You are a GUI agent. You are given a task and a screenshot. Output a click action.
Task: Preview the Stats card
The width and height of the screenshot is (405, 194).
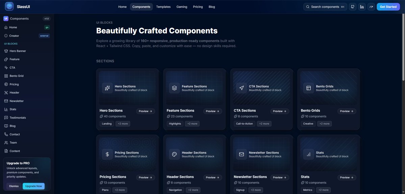[x=347, y=177]
